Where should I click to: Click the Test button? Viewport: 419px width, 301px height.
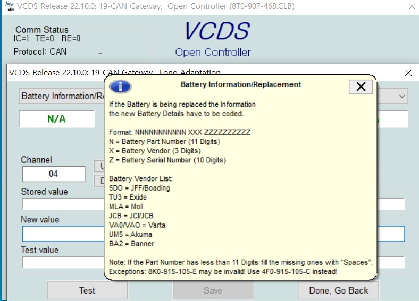(x=87, y=290)
